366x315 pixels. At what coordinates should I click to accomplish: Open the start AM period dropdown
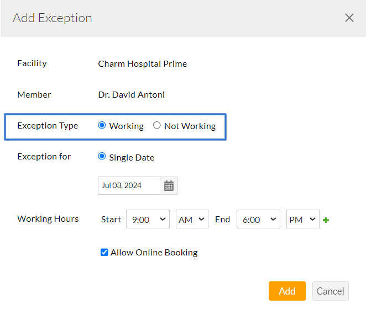point(192,220)
